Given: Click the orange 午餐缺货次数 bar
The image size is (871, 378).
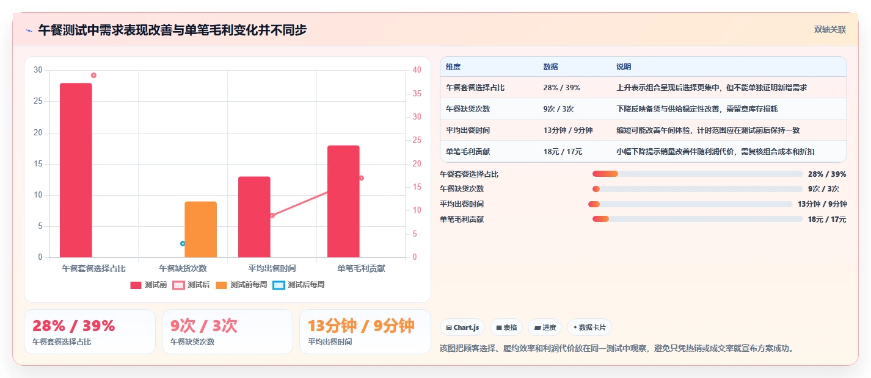Looking at the screenshot, I should coord(201,229).
